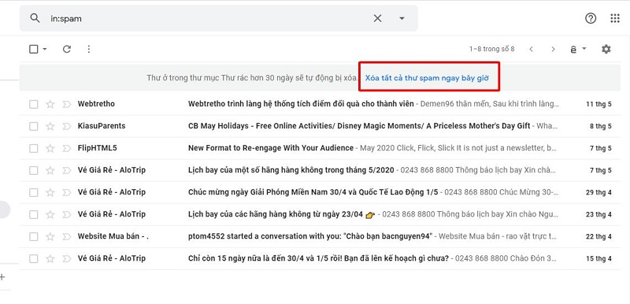Select the FlipHTML5 email checkbox
This screenshot has width=630, height=304.
(x=34, y=149)
